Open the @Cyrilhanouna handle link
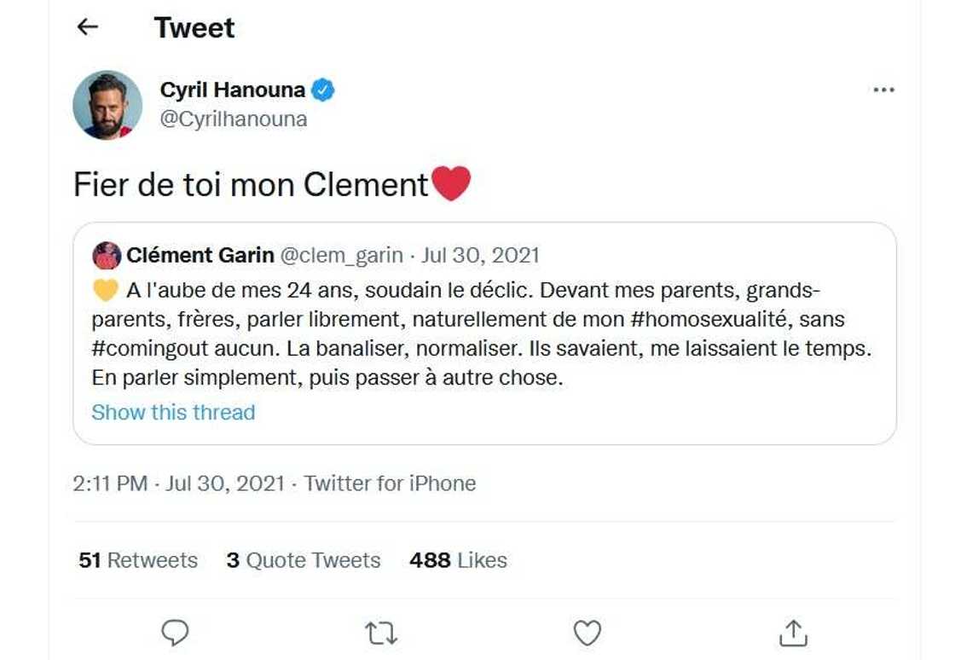The image size is (955, 660). coord(234,119)
